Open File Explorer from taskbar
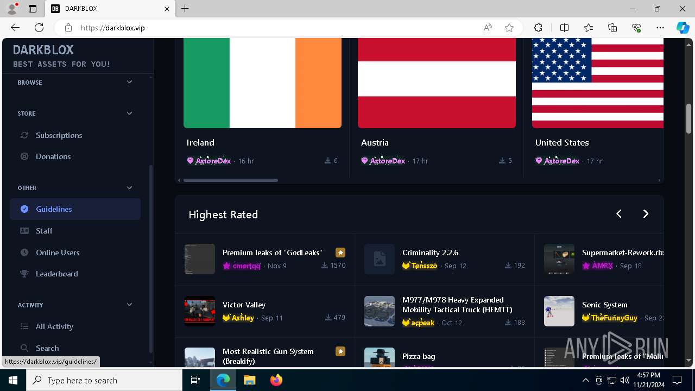 pyautogui.click(x=249, y=380)
